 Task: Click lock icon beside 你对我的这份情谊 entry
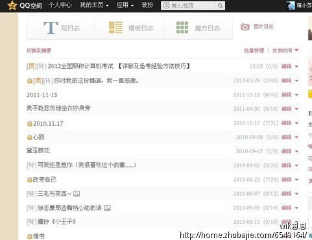tap(30, 81)
